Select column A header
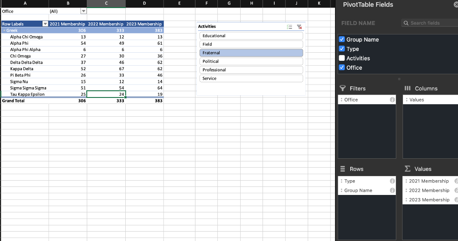 coord(25,4)
